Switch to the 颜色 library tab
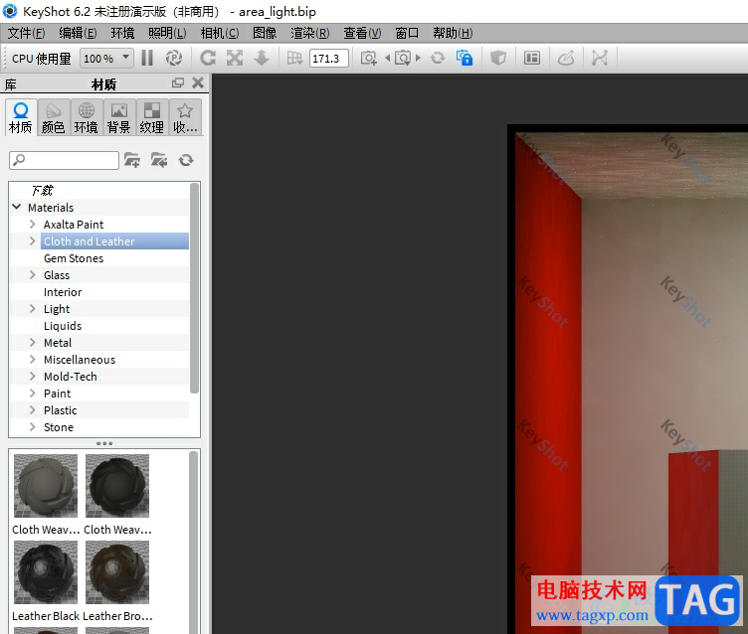 coord(54,117)
